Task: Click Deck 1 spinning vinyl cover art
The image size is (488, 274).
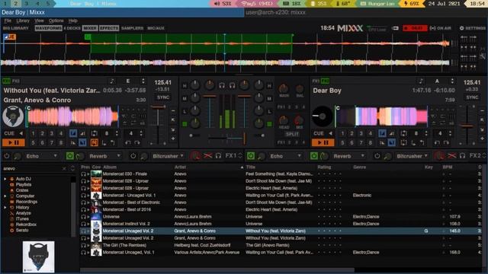Action: click(13, 116)
